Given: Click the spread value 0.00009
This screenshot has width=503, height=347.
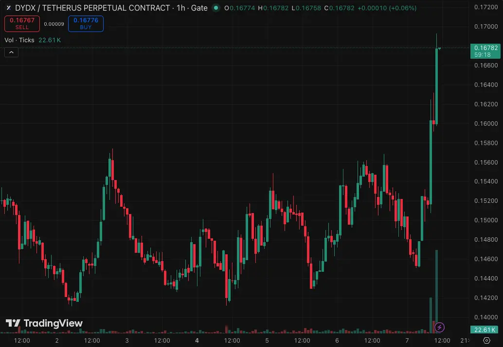Looking at the screenshot, I should coord(54,24).
